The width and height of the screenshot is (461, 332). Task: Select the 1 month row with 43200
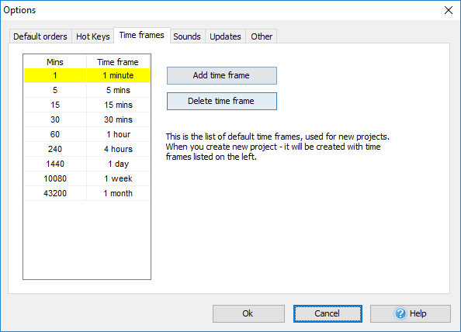(x=87, y=193)
